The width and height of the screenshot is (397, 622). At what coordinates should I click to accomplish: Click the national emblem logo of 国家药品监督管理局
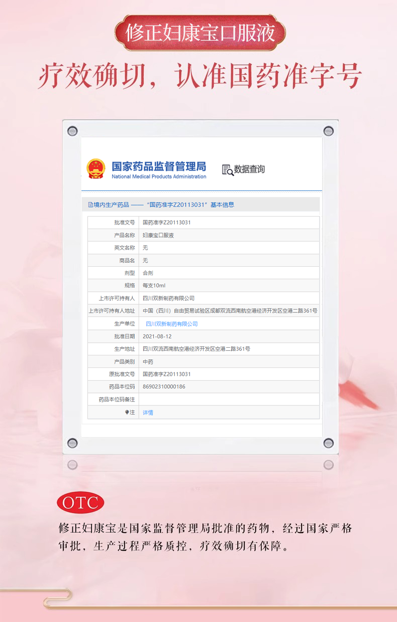95,169
